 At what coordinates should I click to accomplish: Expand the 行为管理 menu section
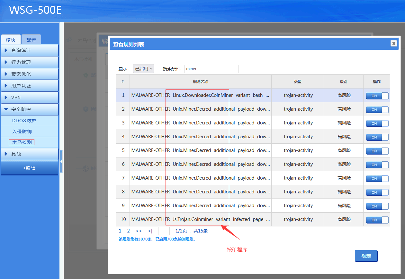tap(29, 62)
